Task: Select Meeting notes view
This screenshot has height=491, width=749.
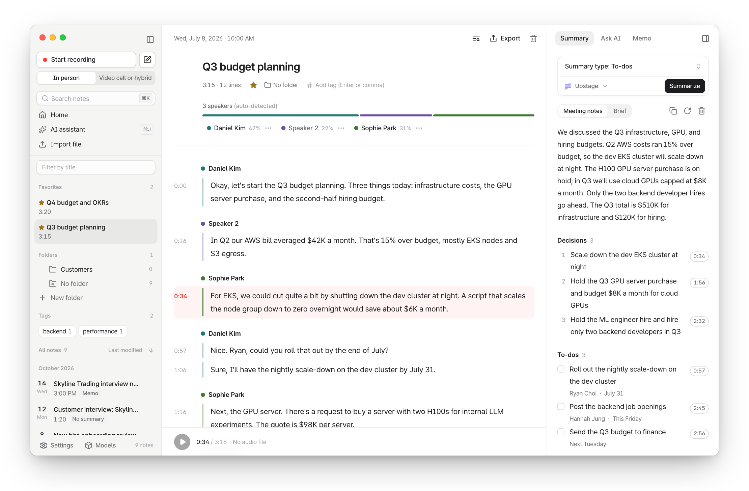Action: tap(583, 111)
